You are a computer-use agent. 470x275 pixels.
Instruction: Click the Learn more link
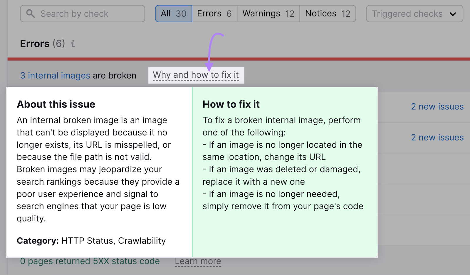[x=198, y=261]
